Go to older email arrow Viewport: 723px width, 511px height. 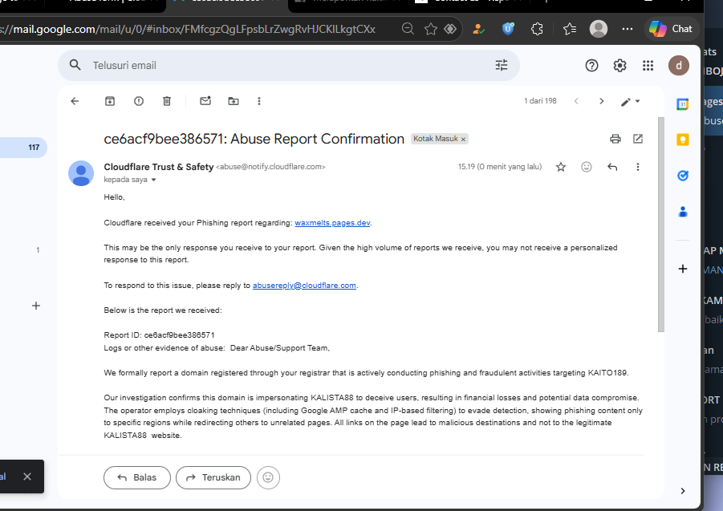[601, 101]
